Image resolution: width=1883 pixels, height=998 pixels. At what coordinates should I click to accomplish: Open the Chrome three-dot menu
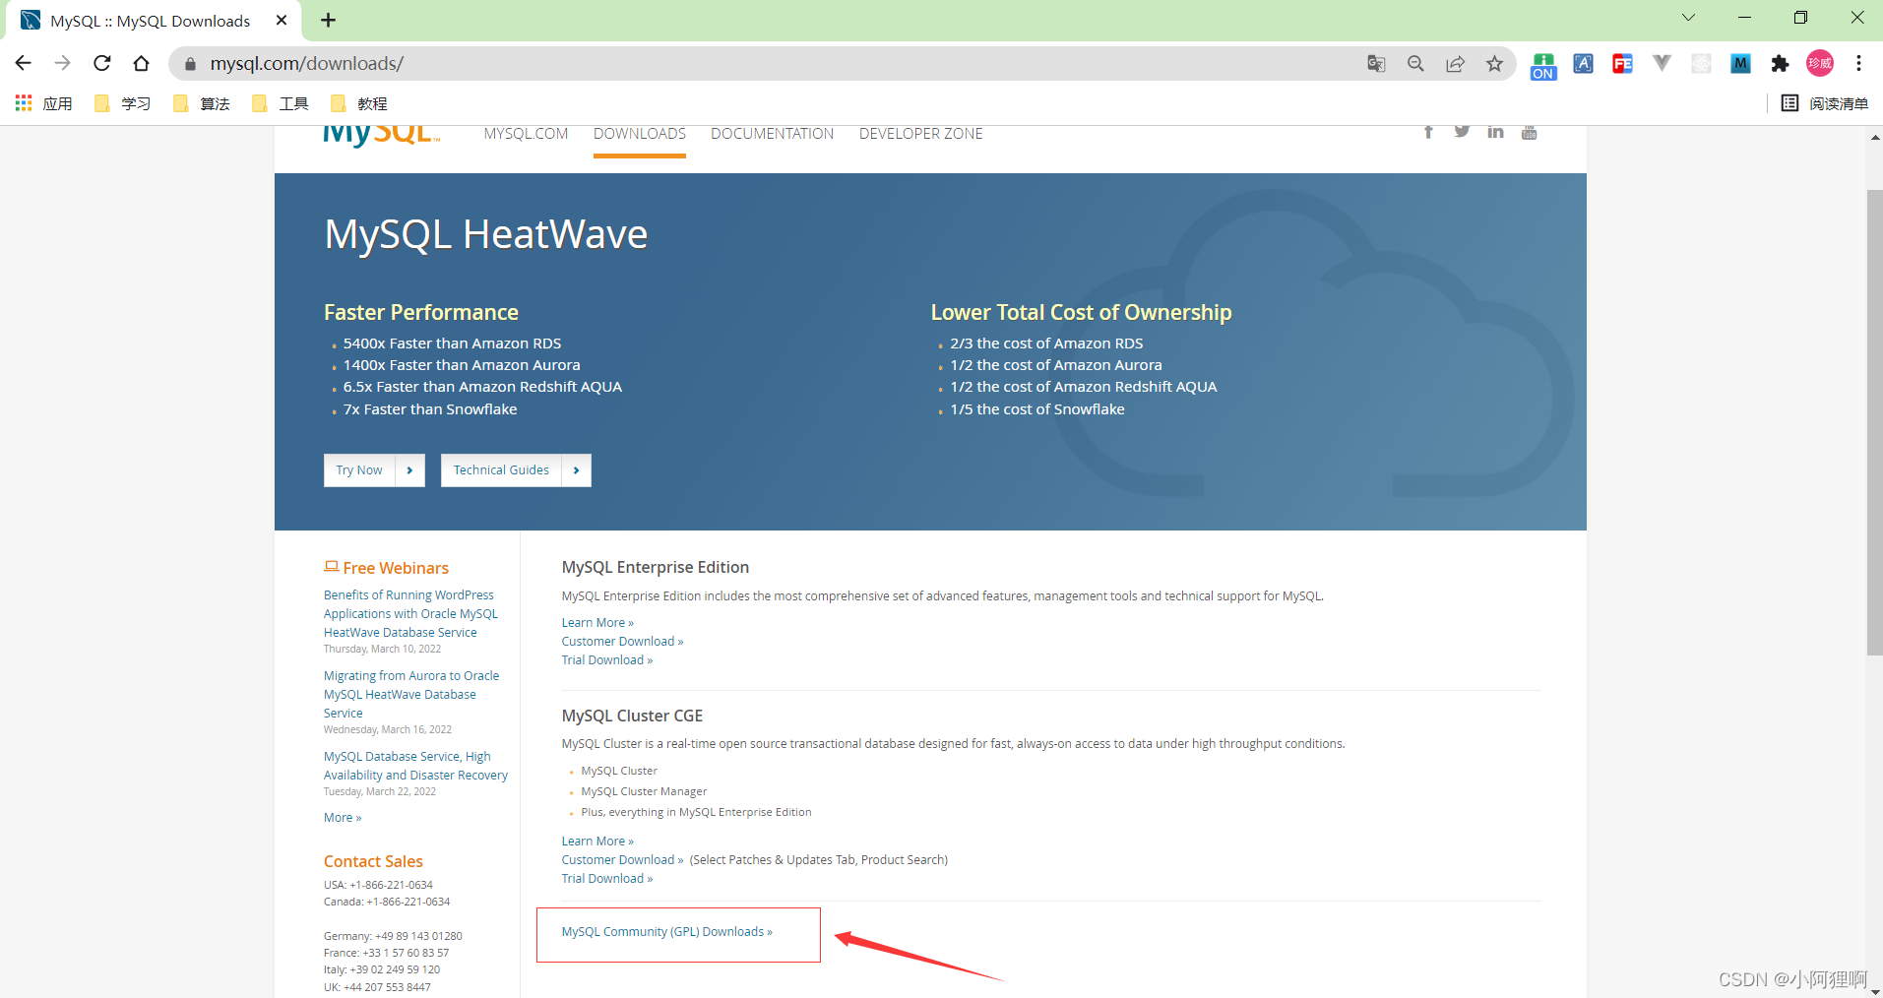1858,64
